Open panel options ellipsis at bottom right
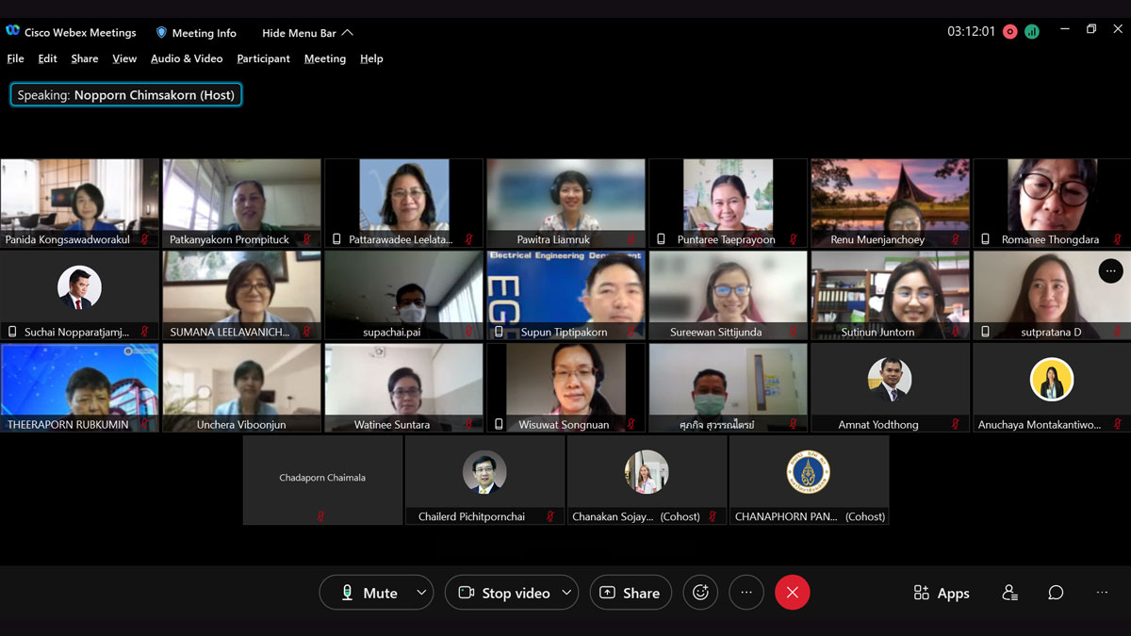 (x=1102, y=593)
